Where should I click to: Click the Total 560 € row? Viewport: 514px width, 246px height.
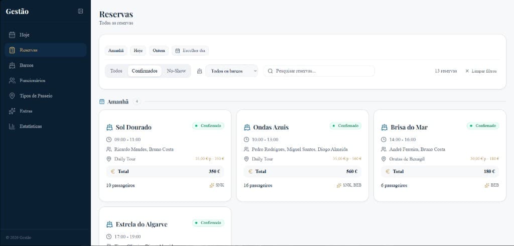point(303,171)
